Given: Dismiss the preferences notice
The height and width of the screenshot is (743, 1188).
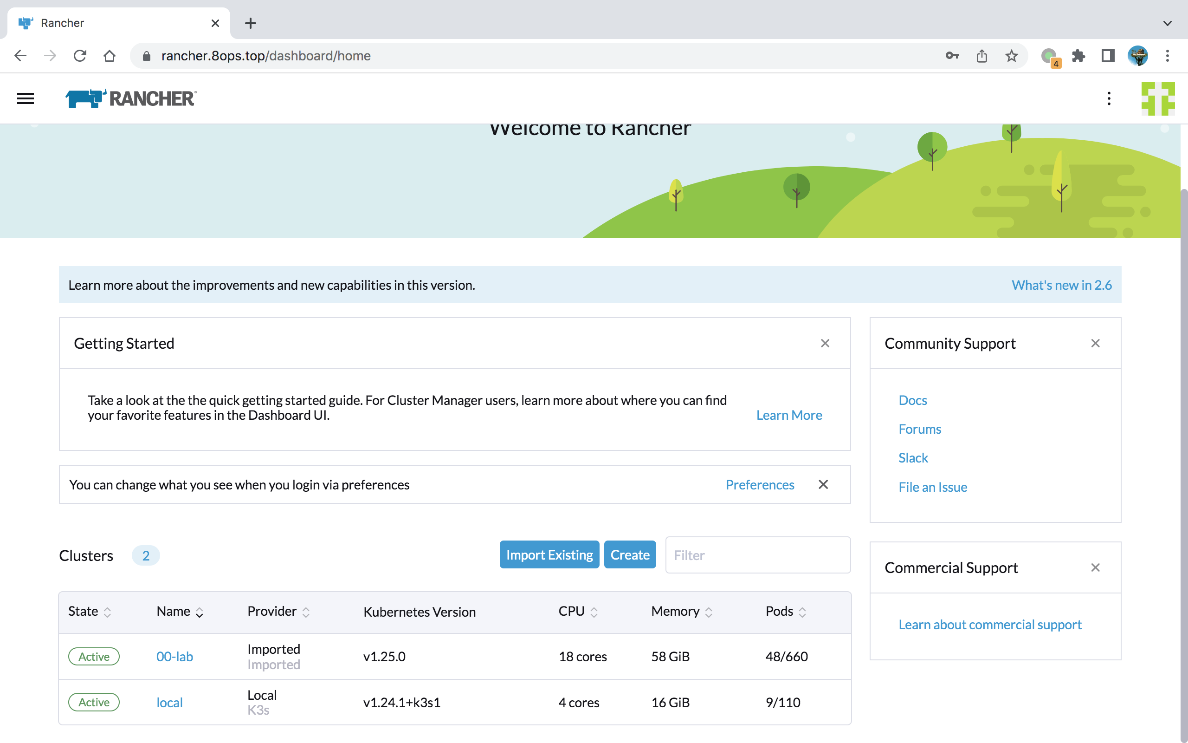Looking at the screenshot, I should tap(823, 484).
